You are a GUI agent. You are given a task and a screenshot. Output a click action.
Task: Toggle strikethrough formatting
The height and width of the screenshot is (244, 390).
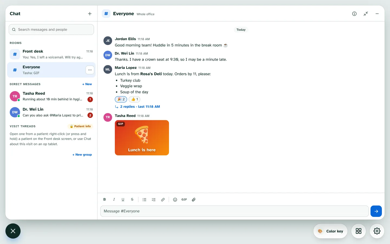coord(132,200)
